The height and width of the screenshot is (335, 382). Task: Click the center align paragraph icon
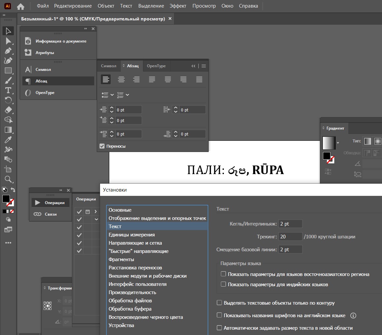(122, 79)
